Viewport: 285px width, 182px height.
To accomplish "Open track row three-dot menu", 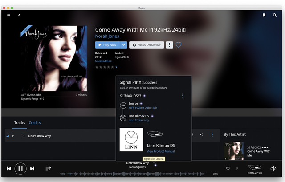I will click(x=212, y=134).
